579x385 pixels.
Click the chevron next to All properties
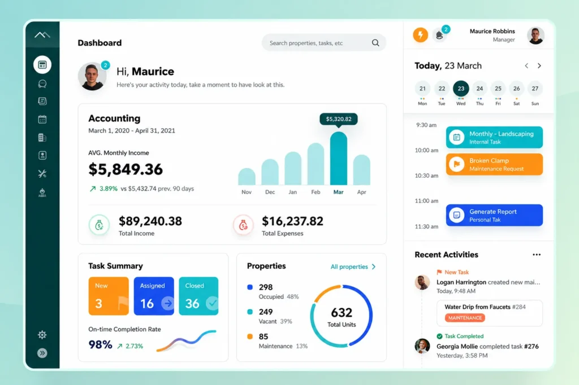374,266
